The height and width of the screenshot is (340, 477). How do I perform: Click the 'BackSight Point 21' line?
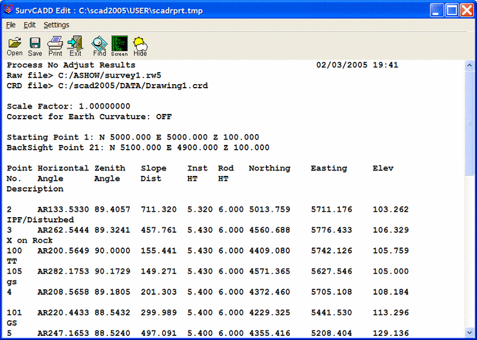coord(138,147)
